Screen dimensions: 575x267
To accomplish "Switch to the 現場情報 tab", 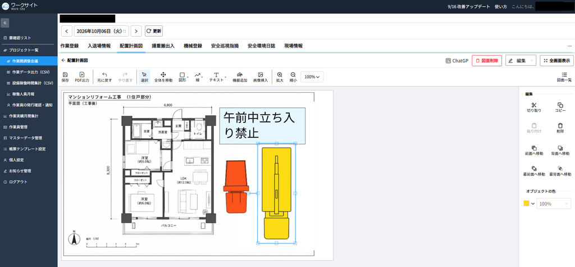I will coord(293,46).
